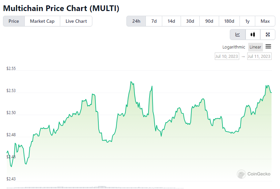The height and width of the screenshot is (189, 280).
Task: Open the Live Chart tab
Action: (76, 21)
